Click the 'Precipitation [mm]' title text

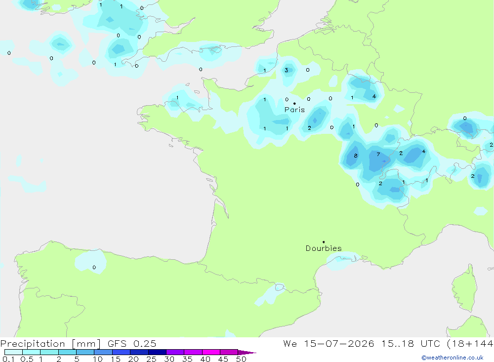coord(51,344)
